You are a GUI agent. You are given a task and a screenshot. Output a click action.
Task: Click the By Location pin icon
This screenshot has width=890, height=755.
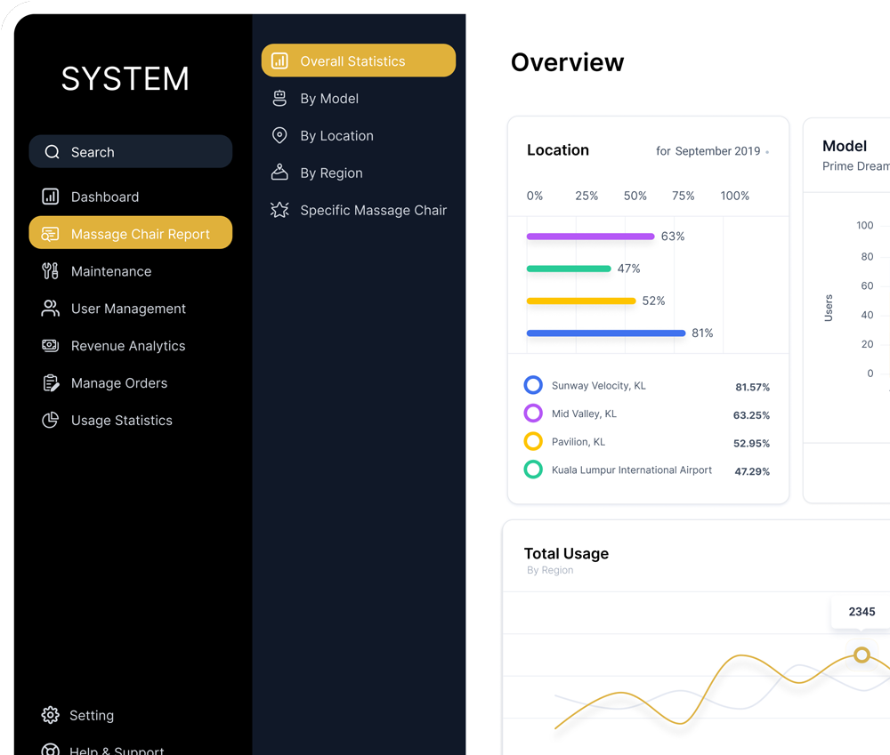pyautogui.click(x=279, y=136)
